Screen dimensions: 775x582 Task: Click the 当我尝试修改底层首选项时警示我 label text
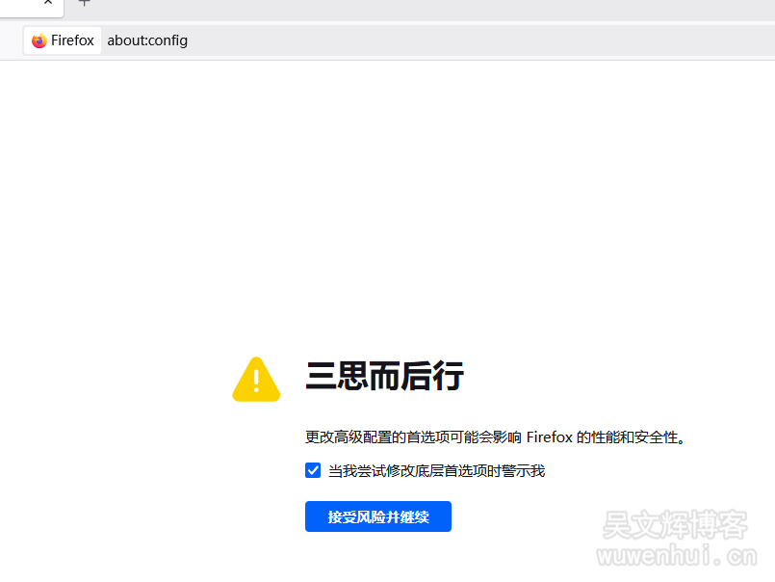(x=437, y=471)
